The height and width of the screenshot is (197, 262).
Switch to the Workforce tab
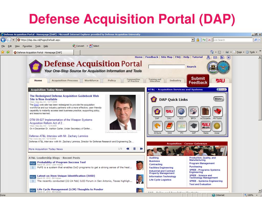coord(91,81)
